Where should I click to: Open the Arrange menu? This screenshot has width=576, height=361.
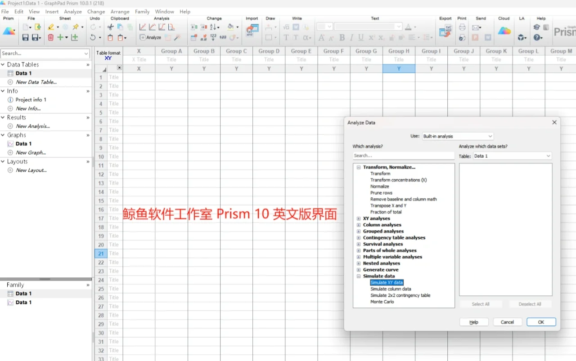coord(120,12)
